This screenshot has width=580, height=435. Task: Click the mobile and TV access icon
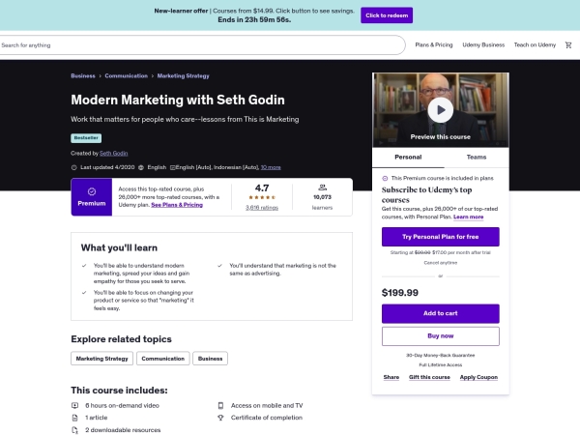coord(221,405)
